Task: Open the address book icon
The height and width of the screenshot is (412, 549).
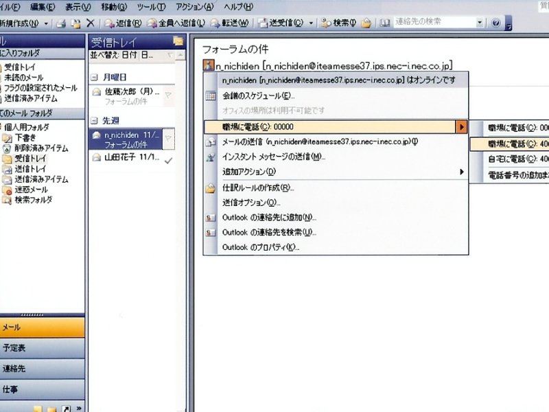Action: [x=385, y=23]
